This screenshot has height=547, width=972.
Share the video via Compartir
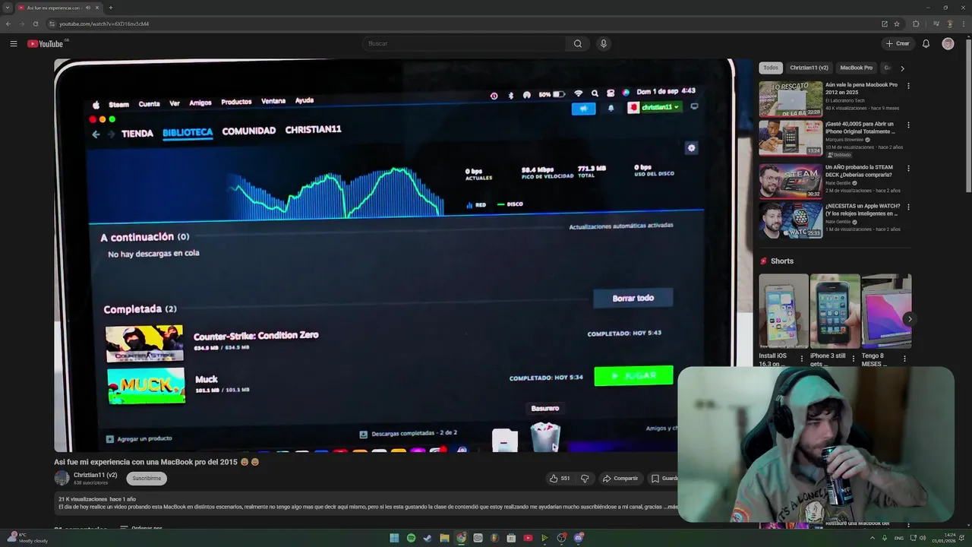(x=620, y=479)
